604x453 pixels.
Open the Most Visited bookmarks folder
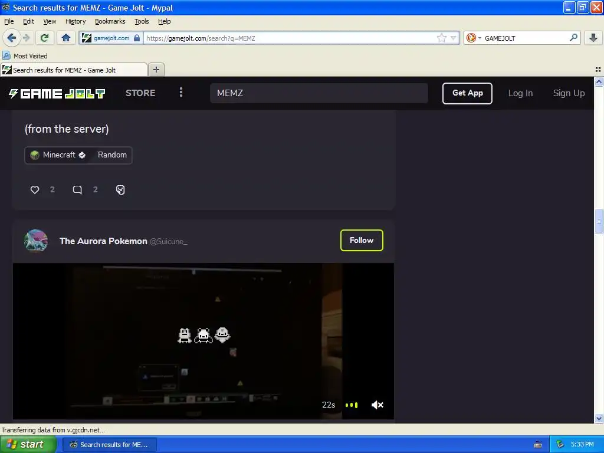tap(25, 56)
